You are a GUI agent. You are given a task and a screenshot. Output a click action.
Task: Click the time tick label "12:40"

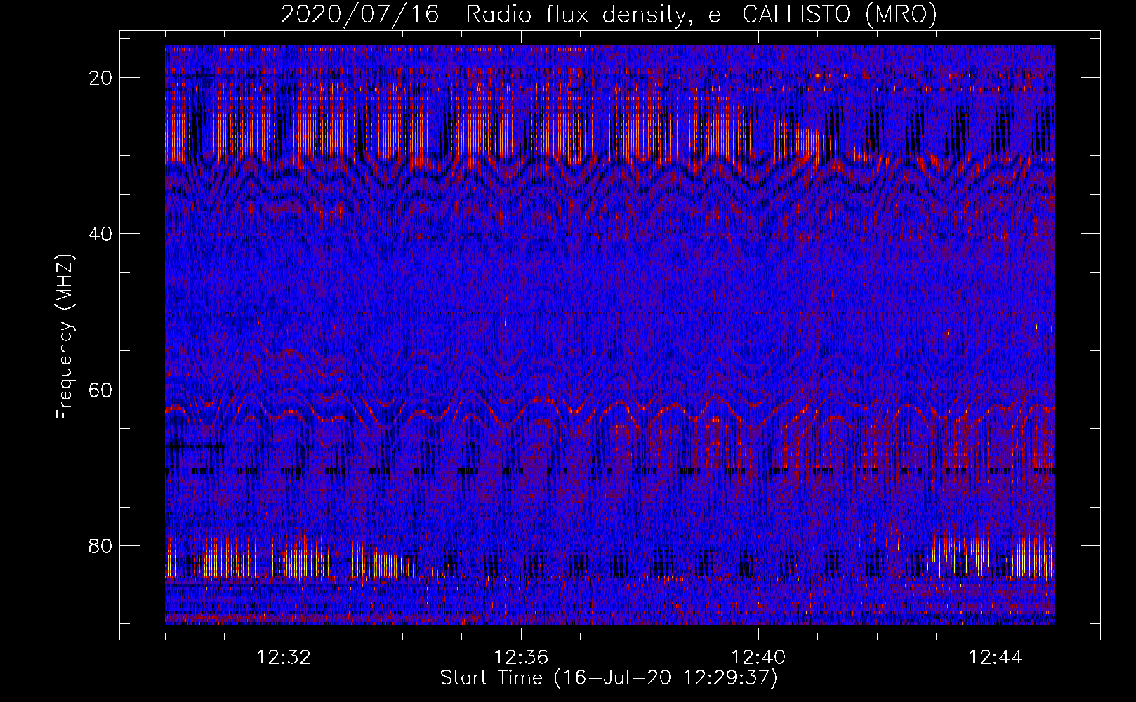(758, 658)
